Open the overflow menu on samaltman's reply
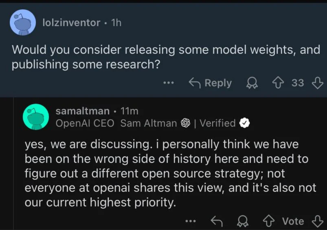The height and width of the screenshot is (230, 327). pos(190,221)
